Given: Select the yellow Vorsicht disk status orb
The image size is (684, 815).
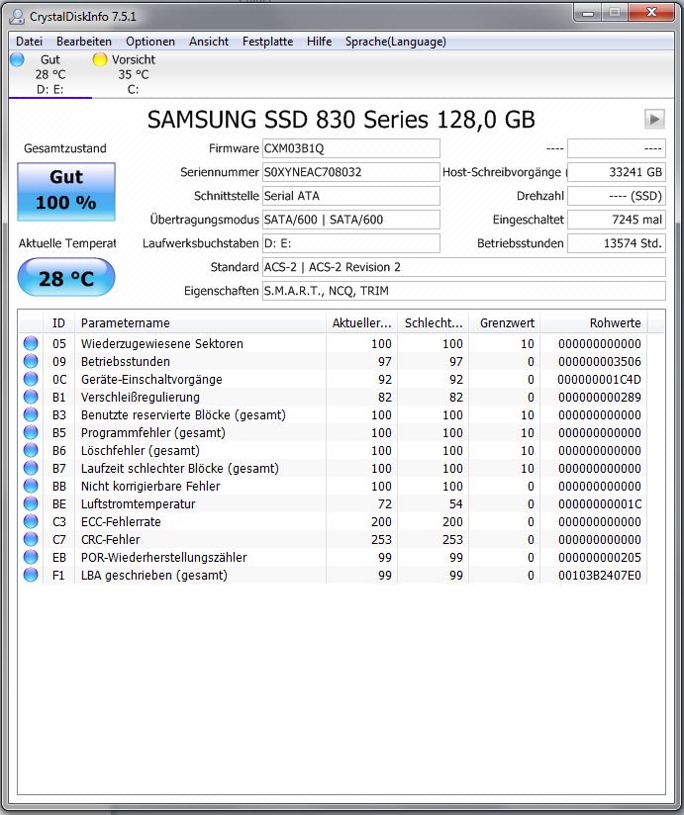Looking at the screenshot, I should point(99,59).
